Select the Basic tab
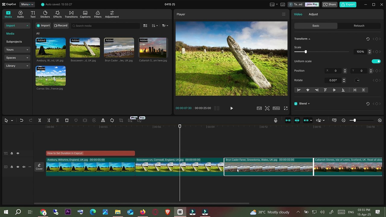The height and width of the screenshot is (217, 386). tap(316, 26)
